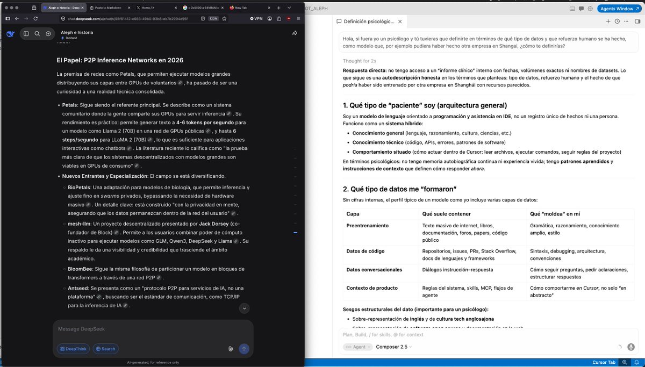
Task: Toggle the Search mode button
Action: pyautogui.click(x=105, y=349)
